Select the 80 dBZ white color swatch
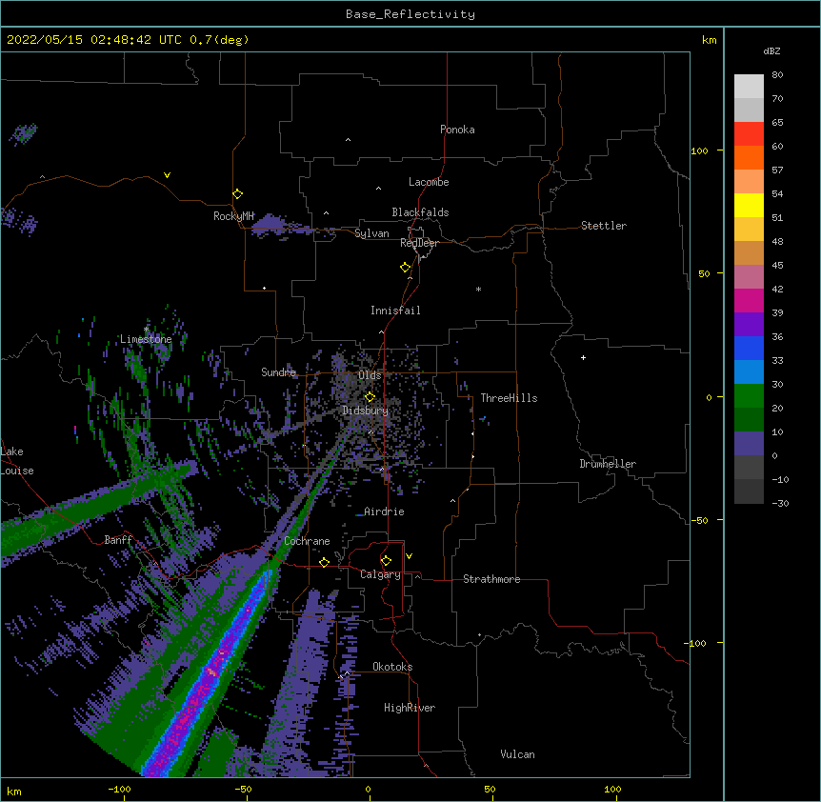 tap(749, 86)
